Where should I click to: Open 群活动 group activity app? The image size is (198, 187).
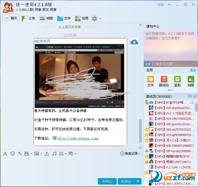[x=164, y=81]
